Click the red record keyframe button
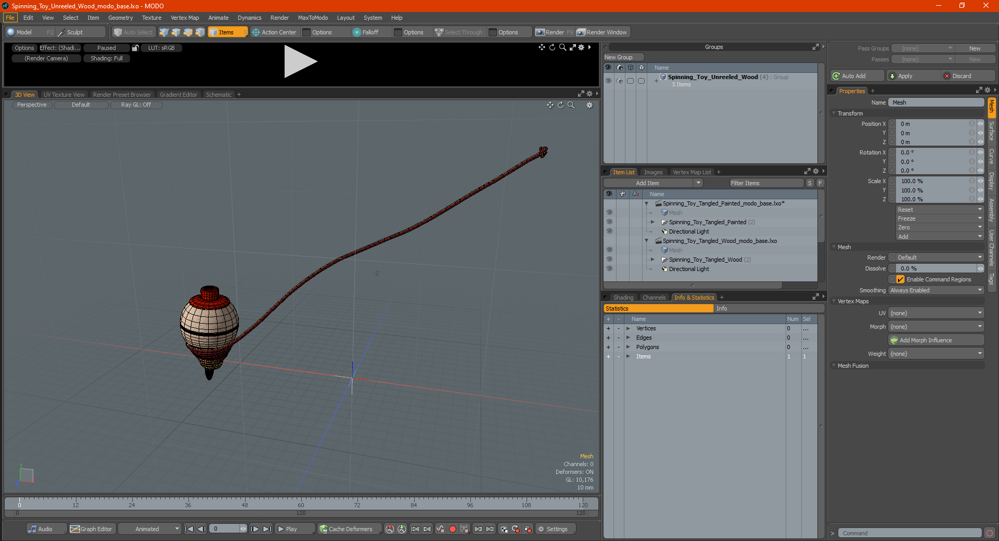Screen dimensions: 999x541 tap(453, 529)
